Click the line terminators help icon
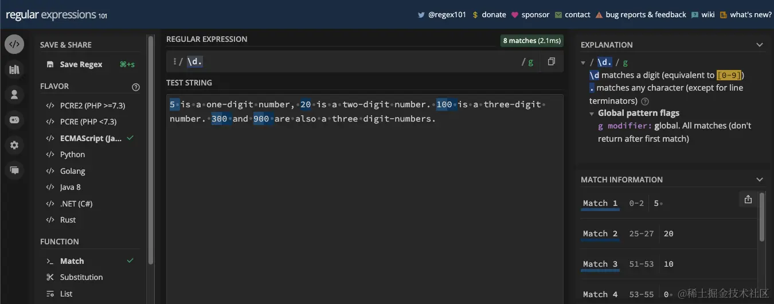 point(645,101)
